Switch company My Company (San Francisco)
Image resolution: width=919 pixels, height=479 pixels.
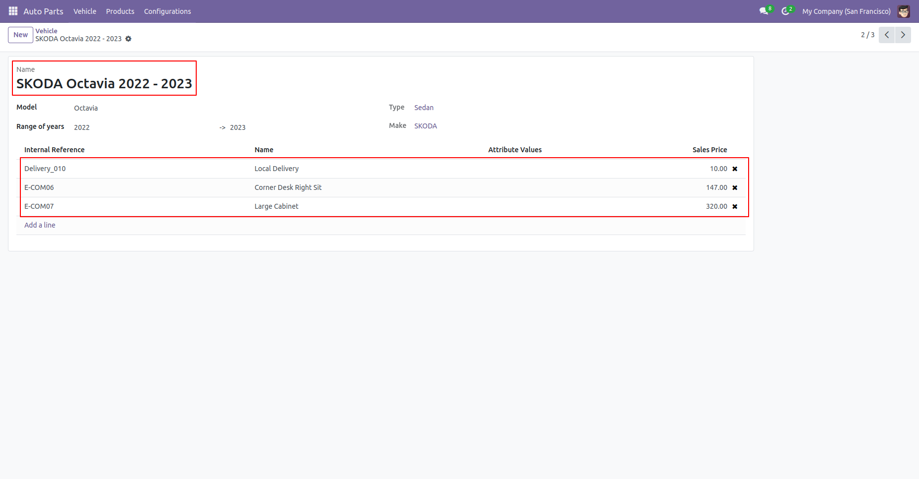[846, 11]
